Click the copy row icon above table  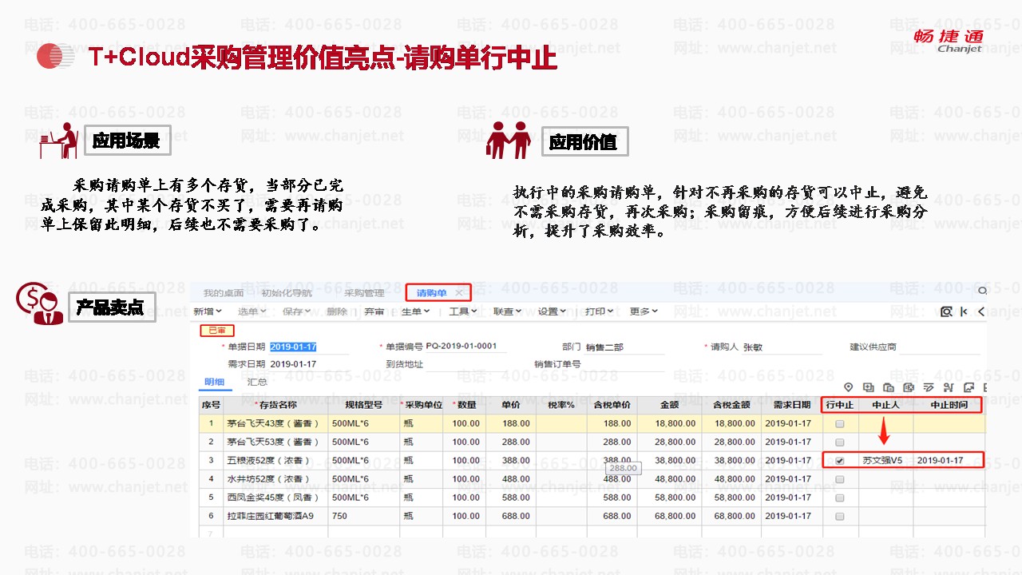click(x=869, y=387)
